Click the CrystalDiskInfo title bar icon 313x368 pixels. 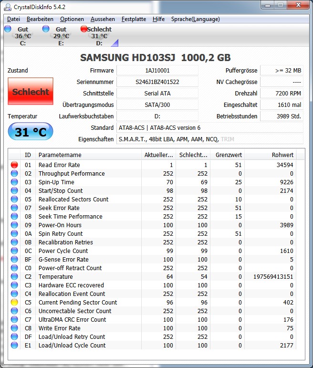coord(8,7)
